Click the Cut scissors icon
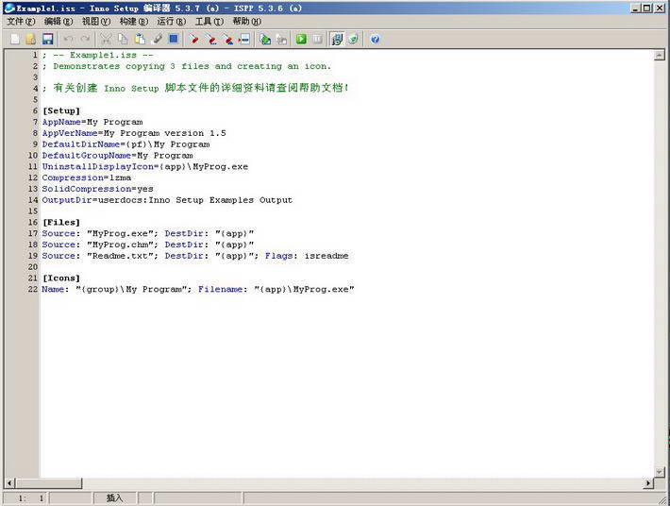Screen dimensions: 670x506 coord(106,39)
